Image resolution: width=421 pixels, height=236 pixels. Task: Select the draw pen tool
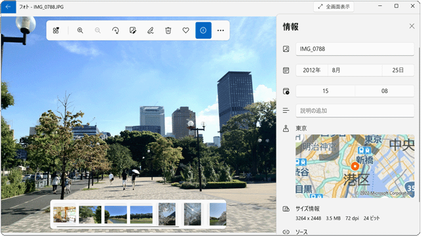[x=151, y=31]
